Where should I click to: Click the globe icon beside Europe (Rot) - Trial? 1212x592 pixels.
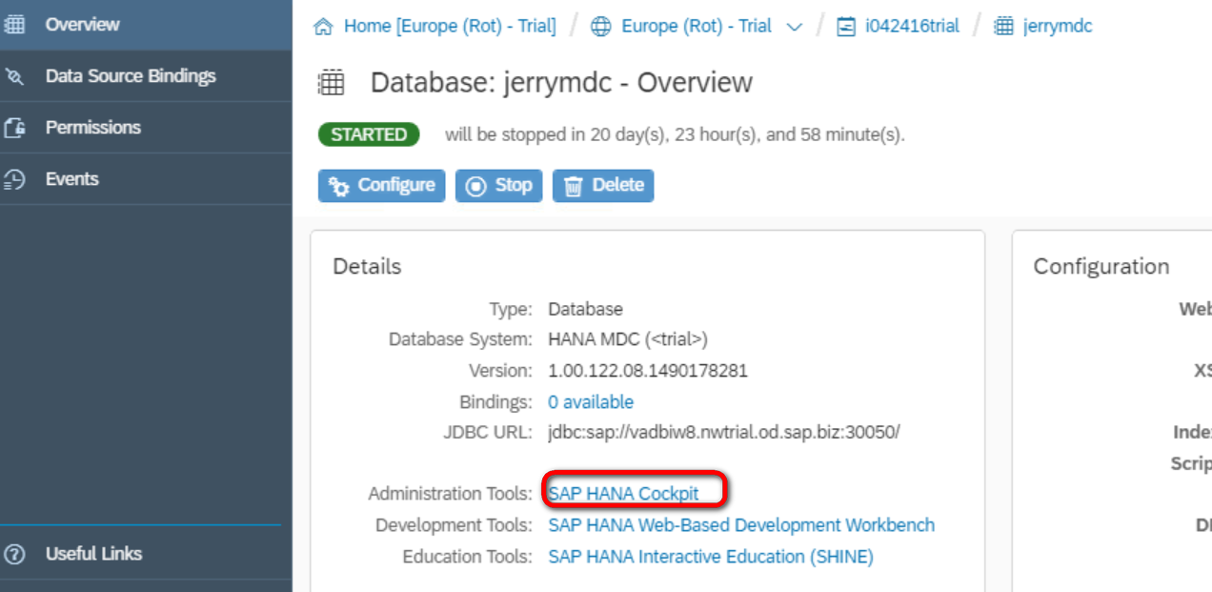(601, 27)
